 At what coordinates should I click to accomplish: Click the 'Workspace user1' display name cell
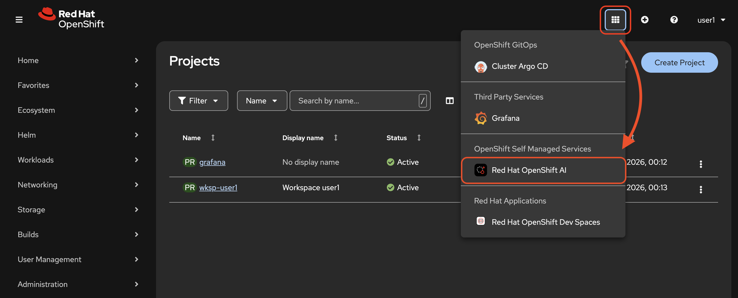tap(311, 187)
